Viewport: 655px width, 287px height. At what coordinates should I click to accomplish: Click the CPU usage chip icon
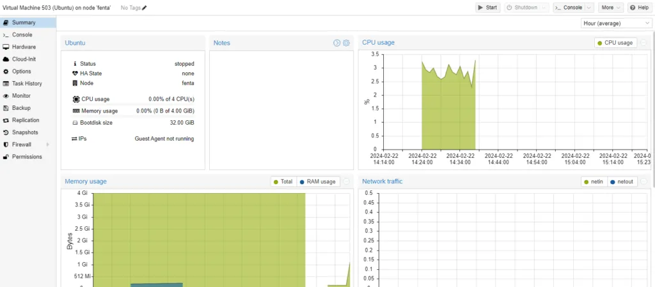[76, 99]
